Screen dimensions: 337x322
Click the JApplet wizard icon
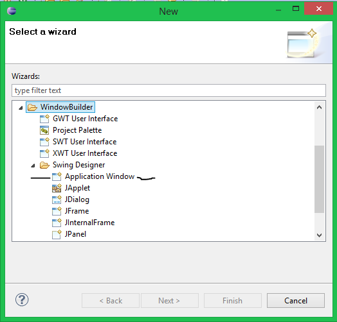point(57,188)
